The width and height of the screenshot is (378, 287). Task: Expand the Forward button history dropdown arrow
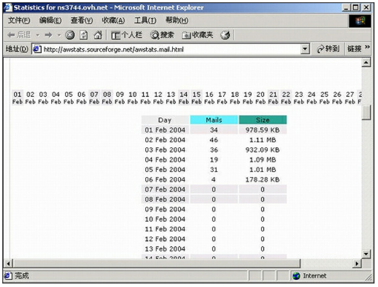59,35
